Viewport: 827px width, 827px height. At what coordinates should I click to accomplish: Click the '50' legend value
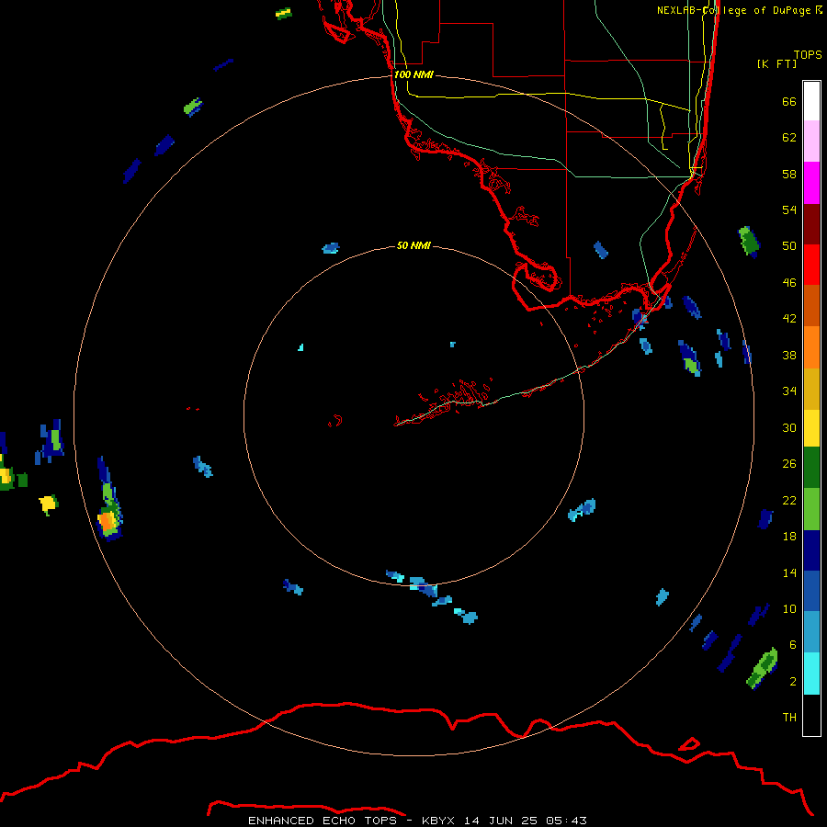(789, 245)
